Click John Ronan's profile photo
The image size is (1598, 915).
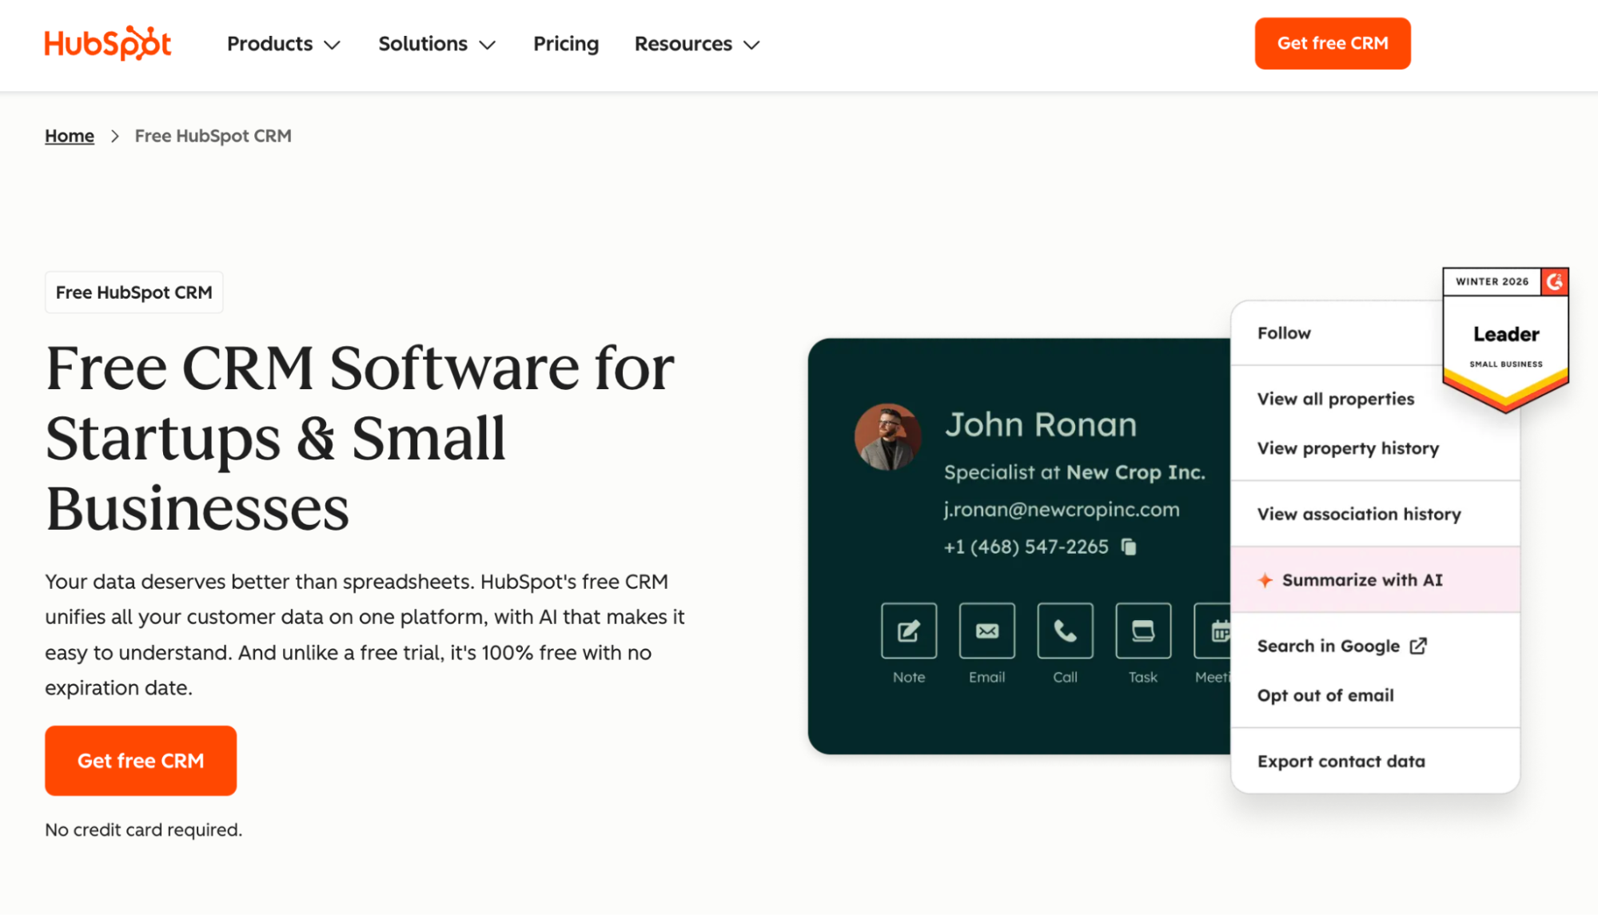tap(887, 436)
